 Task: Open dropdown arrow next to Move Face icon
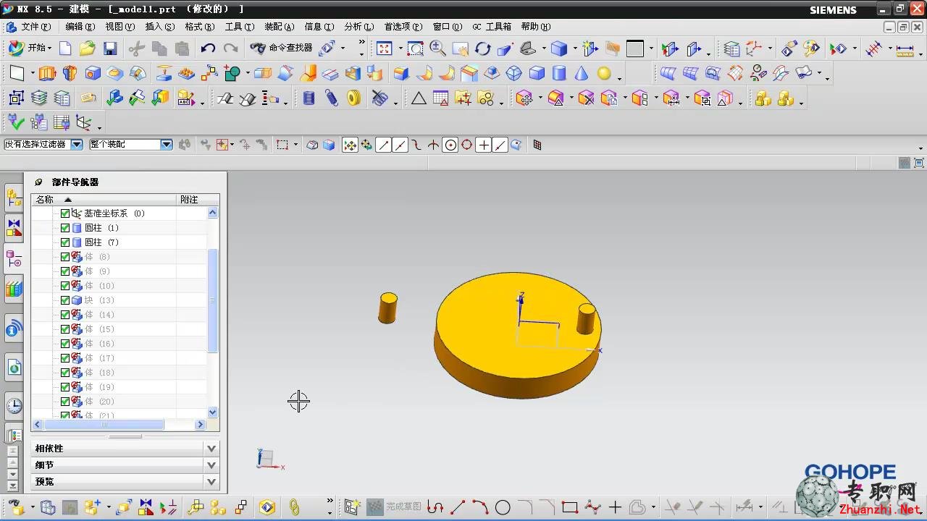coord(540,98)
